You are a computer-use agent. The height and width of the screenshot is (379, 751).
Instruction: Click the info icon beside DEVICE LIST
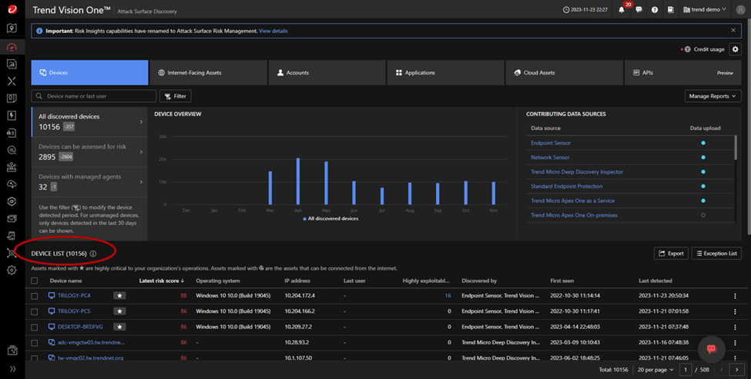coord(93,254)
